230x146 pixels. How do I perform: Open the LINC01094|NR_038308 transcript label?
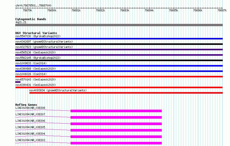[x=30, y=108]
